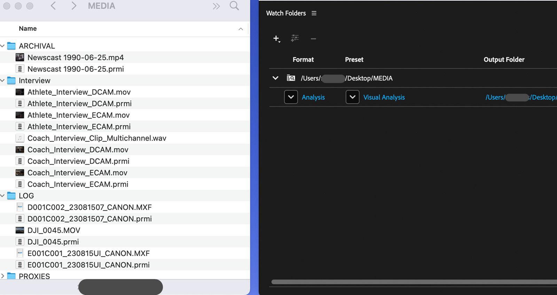Select Athlete_Interview_ECAM.prmi file
557x295 pixels.
[79, 126]
